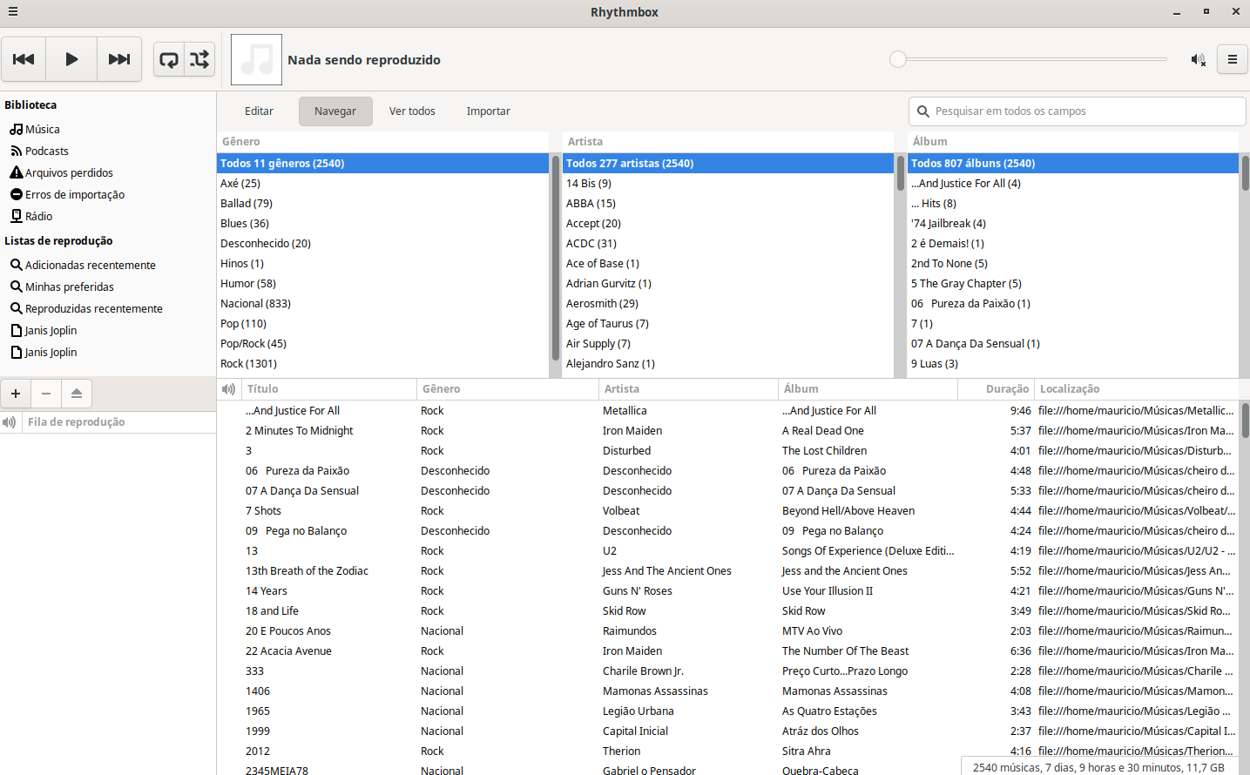The image size is (1250, 775).
Task: Open search options via magnifier icon
Action: click(923, 111)
